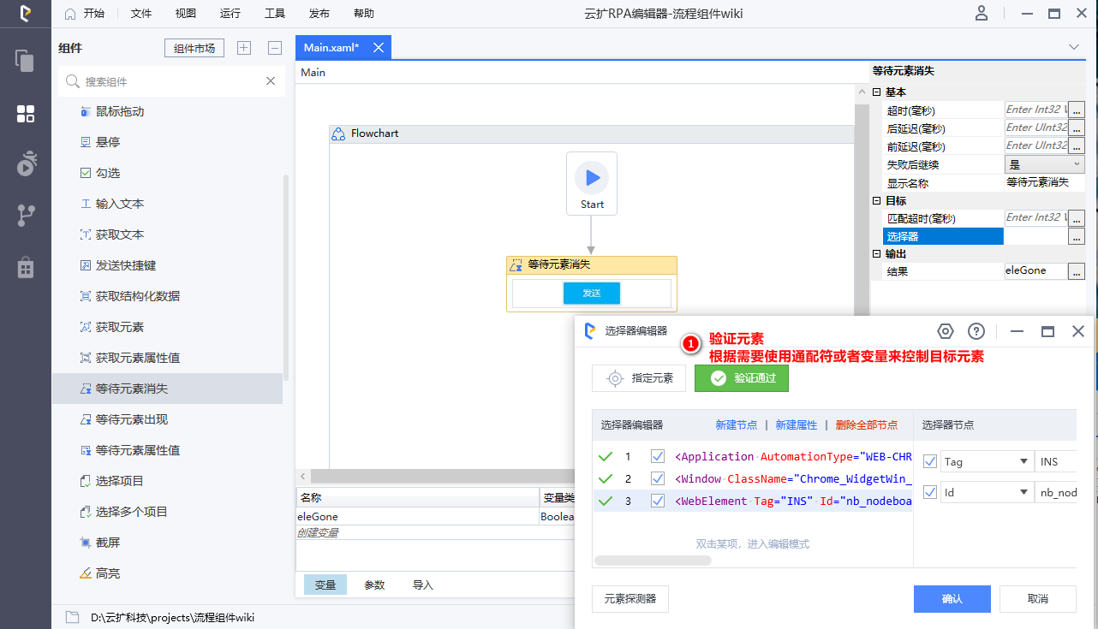Image resolution: width=1098 pixels, height=629 pixels.
Task: Open the 元素探测器 button
Action: [630, 599]
